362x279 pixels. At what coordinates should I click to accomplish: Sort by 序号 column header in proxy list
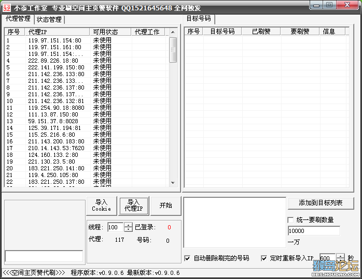coord(15,32)
